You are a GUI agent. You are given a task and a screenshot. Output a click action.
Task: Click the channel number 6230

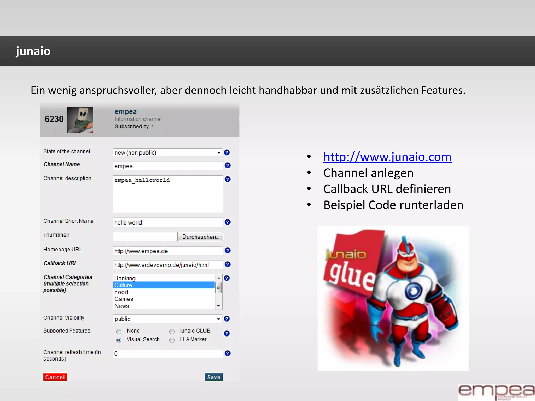click(x=54, y=119)
